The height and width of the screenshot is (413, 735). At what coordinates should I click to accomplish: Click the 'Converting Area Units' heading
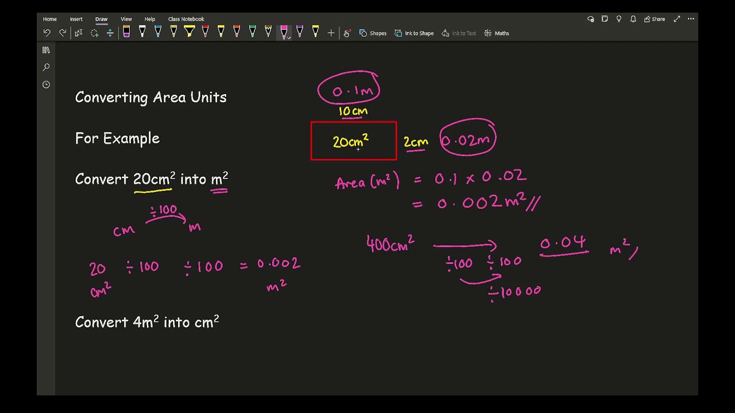(151, 98)
